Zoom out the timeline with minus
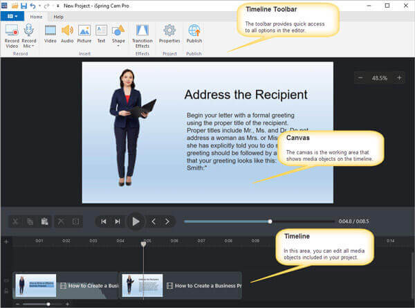 point(17,304)
